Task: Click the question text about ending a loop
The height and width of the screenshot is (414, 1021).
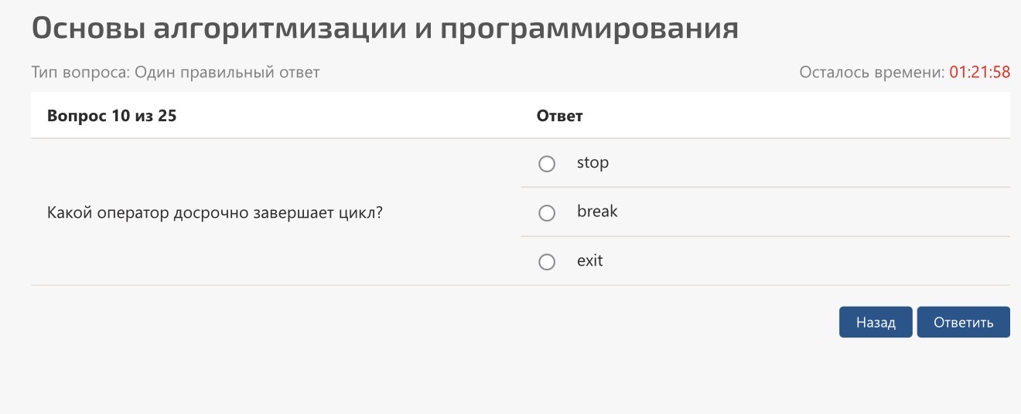Action: point(215,213)
